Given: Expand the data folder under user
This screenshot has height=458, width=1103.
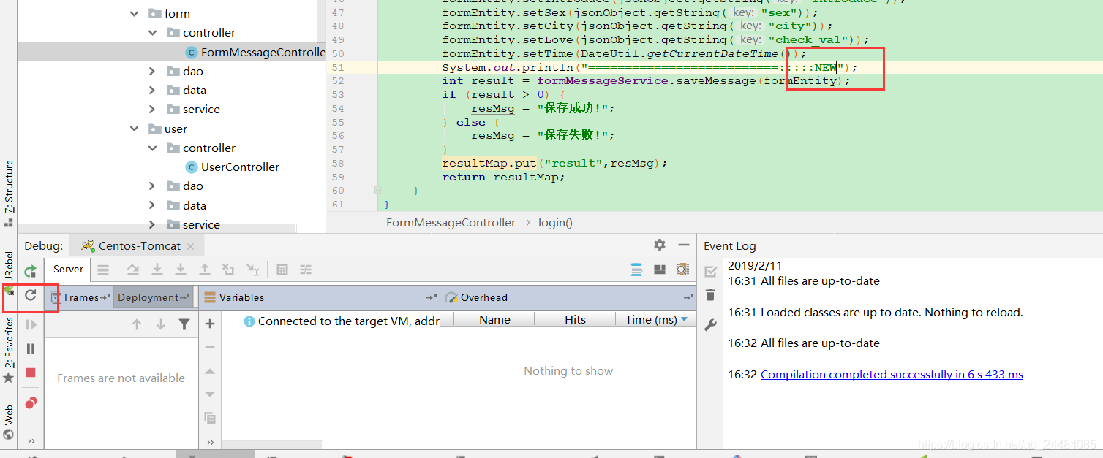Looking at the screenshot, I should click(x=152, y=205).
